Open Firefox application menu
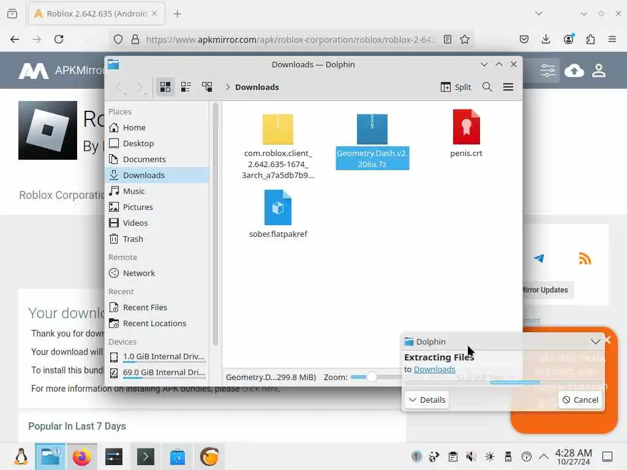The height and width of the screenshot is (470, 627). click(x=612, y=39)
